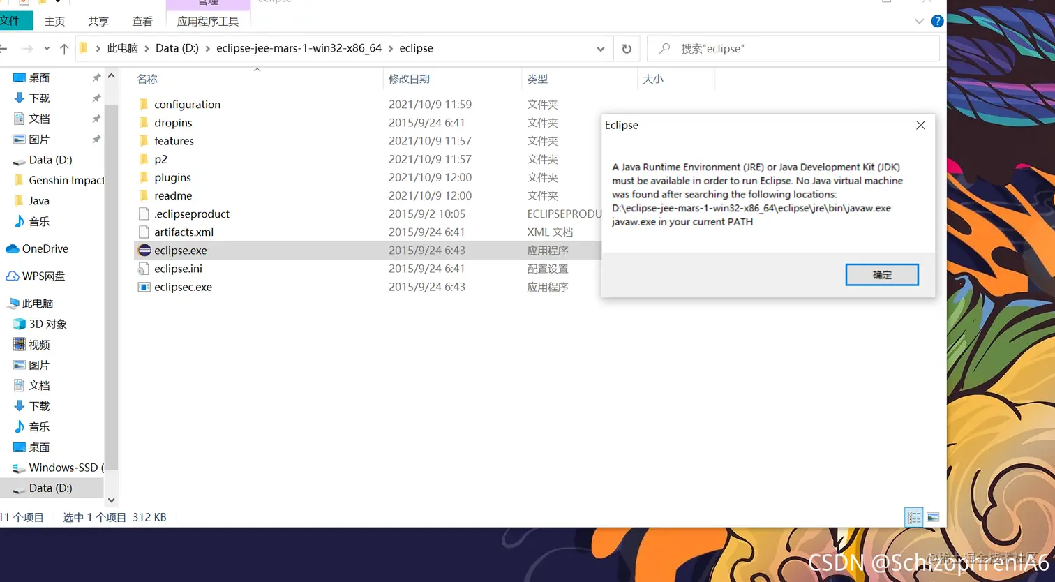1055x582 pixels.
Task: Select the readme folder icon
Action: tap(144, 195)
